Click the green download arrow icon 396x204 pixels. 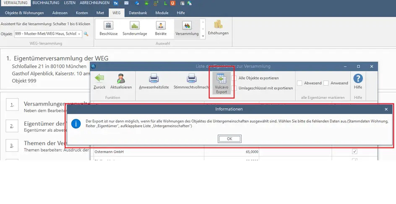point(146,3)
